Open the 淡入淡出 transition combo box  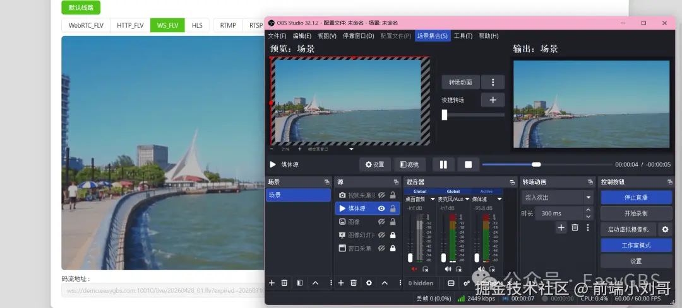[x=558, y=197]
